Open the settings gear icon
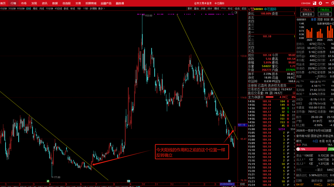334x187 pixels. click(x=321, y=3)
